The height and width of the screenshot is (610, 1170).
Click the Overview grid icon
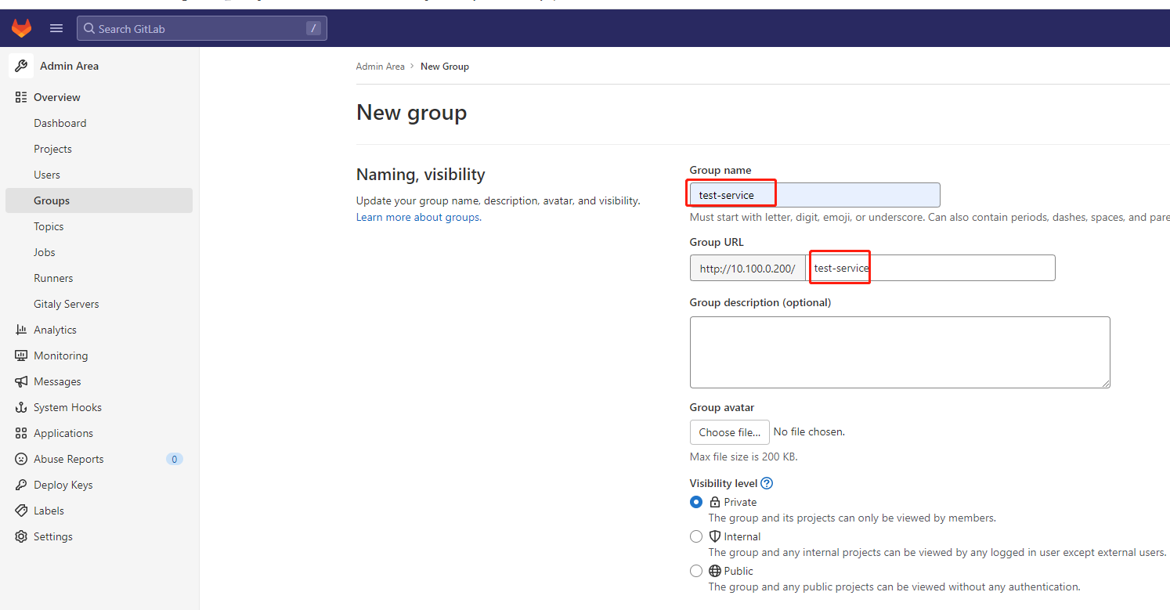(x=21, y=97)
